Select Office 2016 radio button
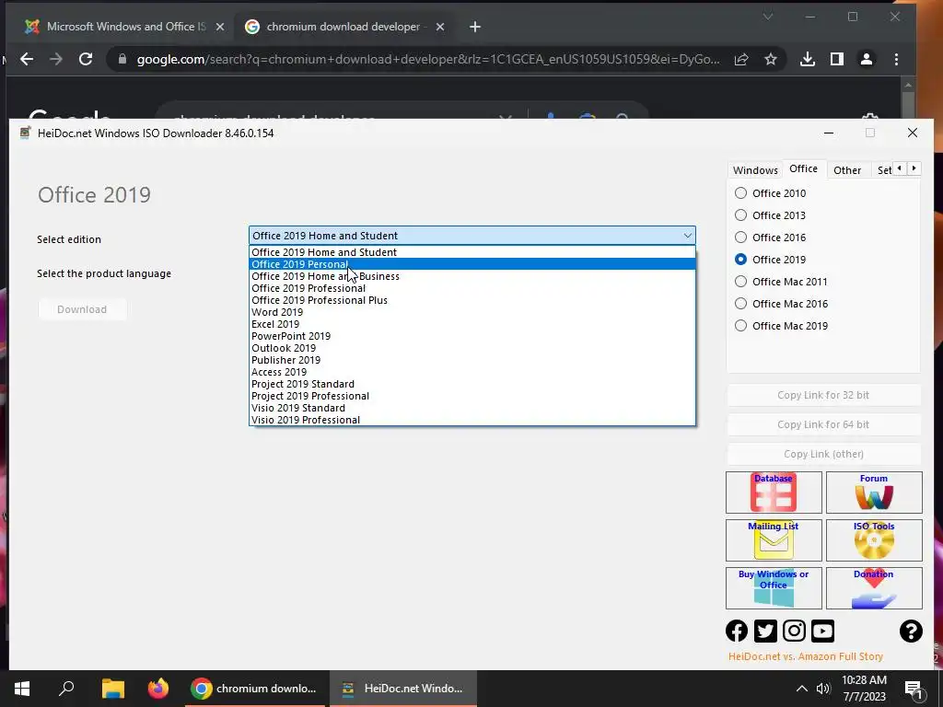Image resolution: width=943 pixels, height=707 pixels. (741, 238)
